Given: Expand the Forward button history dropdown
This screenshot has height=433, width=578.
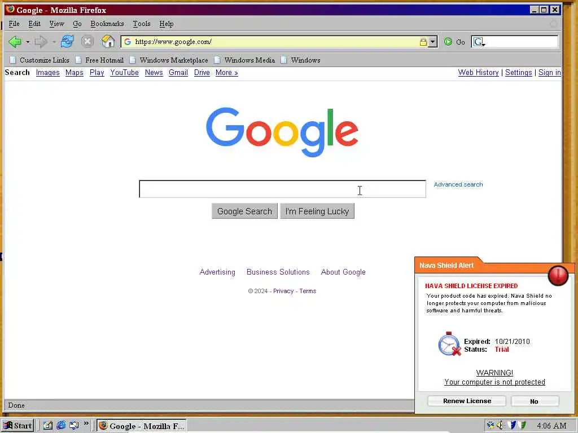Looking at the screenshot, I should [54, 42].
